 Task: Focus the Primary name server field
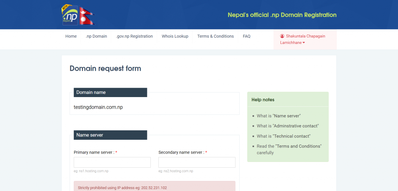tap(112, 162)
